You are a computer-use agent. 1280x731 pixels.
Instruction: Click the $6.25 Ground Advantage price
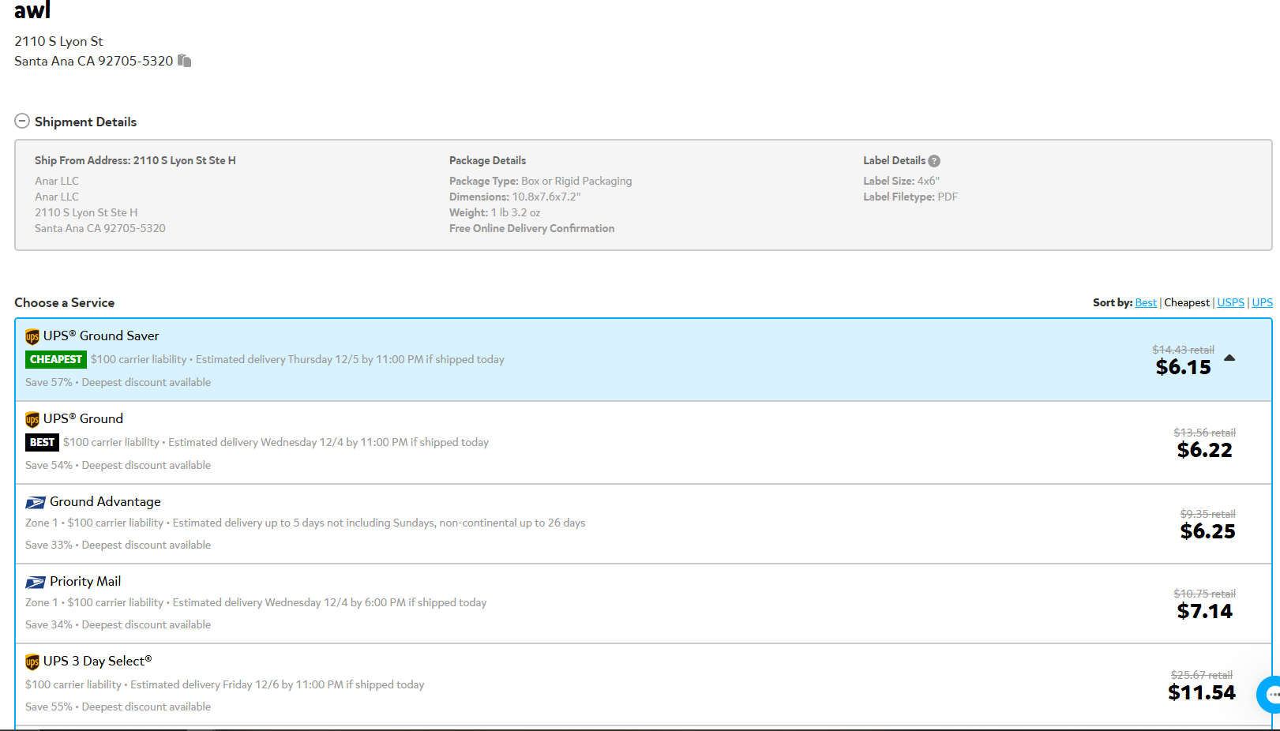[x=1207, y=532]
